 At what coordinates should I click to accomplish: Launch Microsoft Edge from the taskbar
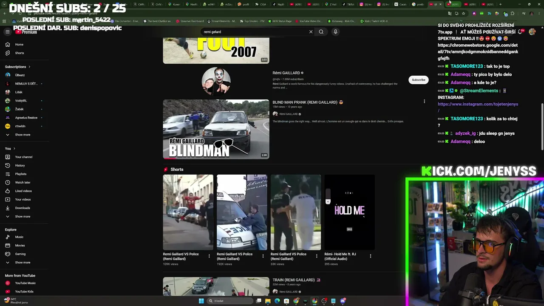pos(277,301)
